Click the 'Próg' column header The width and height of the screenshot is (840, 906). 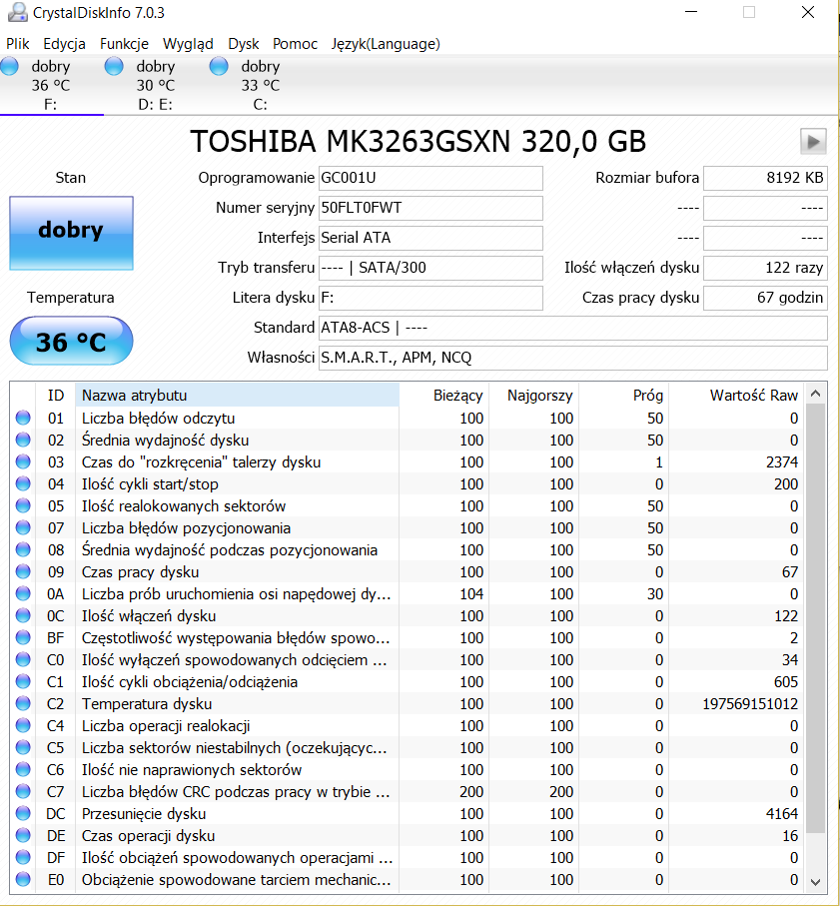coord(624,396)
